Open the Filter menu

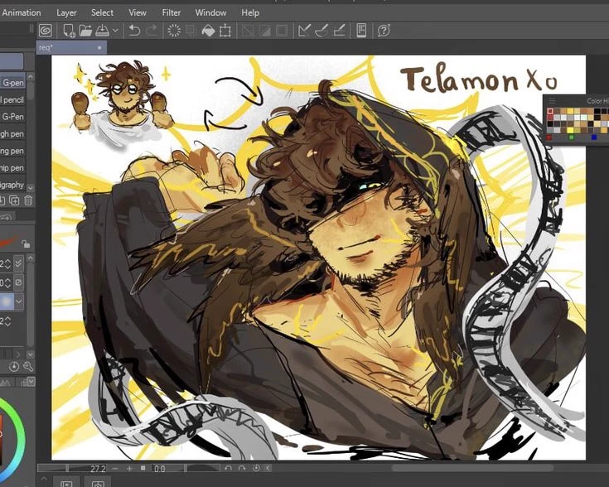coord(172,12)
